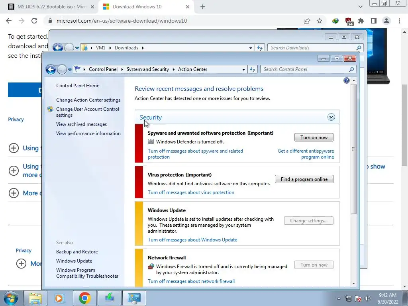Screen dimensions: 408x306
Task: Switch to MS DOS 6.22 Bootable iso tab
Action: pos(51,7)
